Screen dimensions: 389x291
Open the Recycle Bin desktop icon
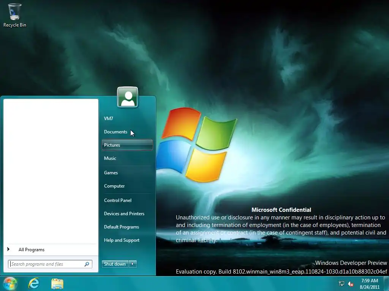pyautogui.click(x=15, y=15)
